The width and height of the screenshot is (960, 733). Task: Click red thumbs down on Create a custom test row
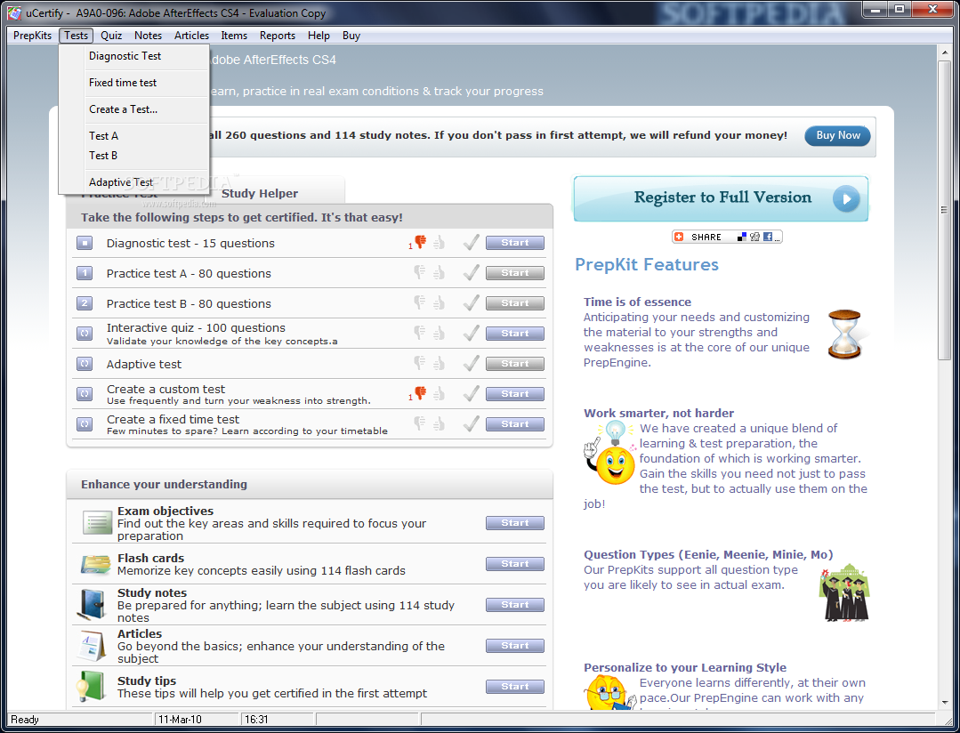pyautogui.click(x=421, y=393)
